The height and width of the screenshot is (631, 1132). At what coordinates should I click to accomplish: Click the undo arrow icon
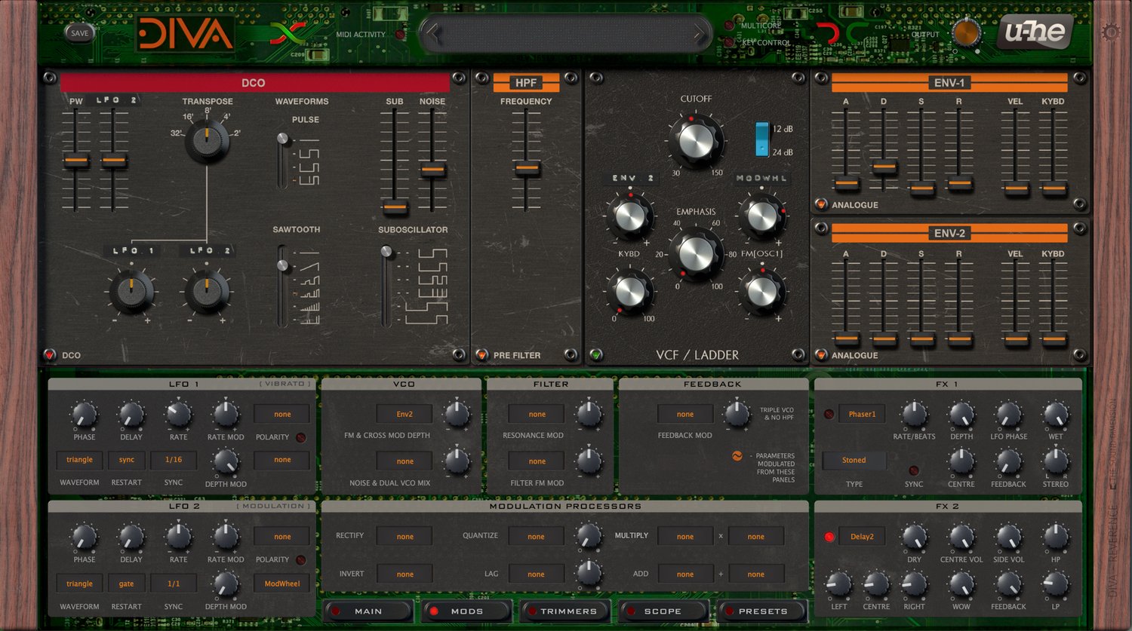coord(828,32)
